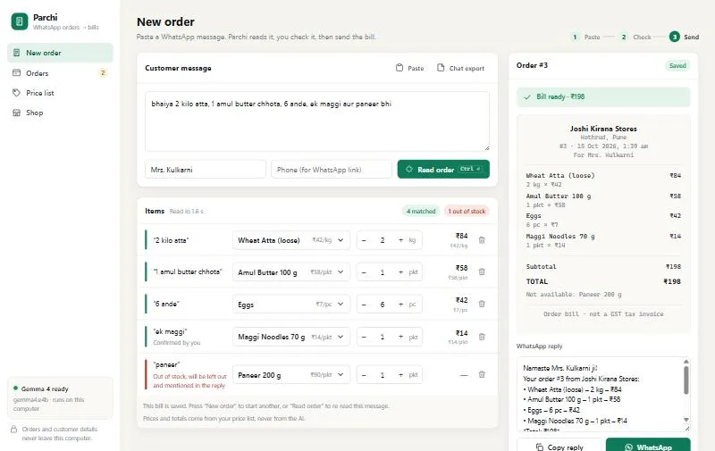
Task: Send bill via WhatsApp button
Action: tap(648, 447)
